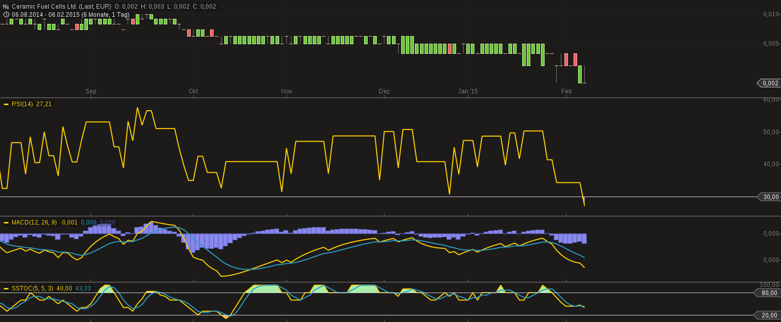The width and height of the screenshot is (781, 322).
Task: Click the 20,00 lower bound marker of the stochastic scale
Action: click(771, 315)
